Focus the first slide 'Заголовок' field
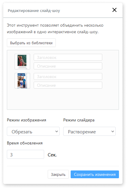 tap(68, 57)
